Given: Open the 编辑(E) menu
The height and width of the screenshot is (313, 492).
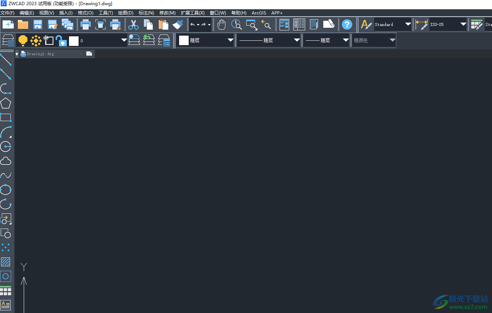Looking at the screenshot, I should (27, 13).
